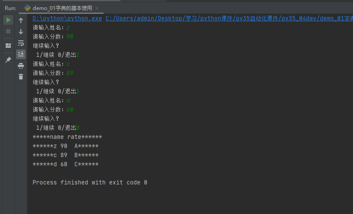Open the D:\python\python.exe link
This screenshot has width=353, height=214.
(67, 18)
